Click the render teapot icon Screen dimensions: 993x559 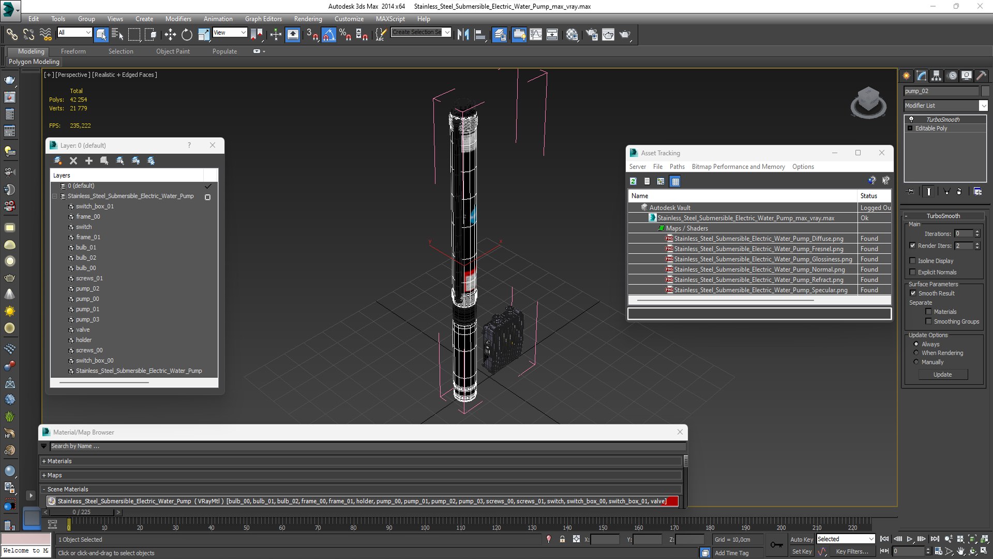(x=625, y=35)
